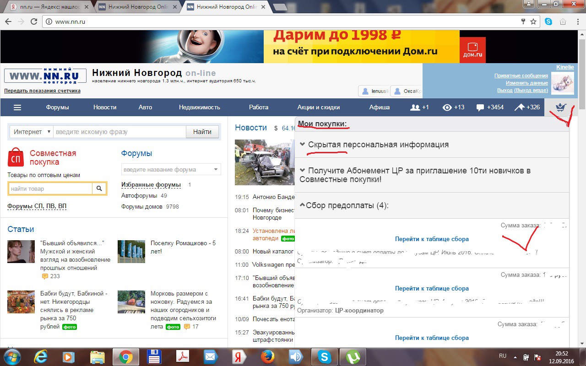Click the WWW.NN.RU site logo
This screenshot has height=366, width=586.
tap(45, 76)
